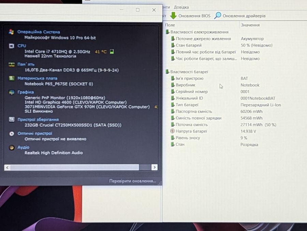Click the voltage icon beside Напруга батареї
307x231 pixels.
(172, 131)
